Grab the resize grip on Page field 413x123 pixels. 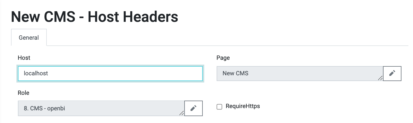pyautogui.click(x=380, y=78)
